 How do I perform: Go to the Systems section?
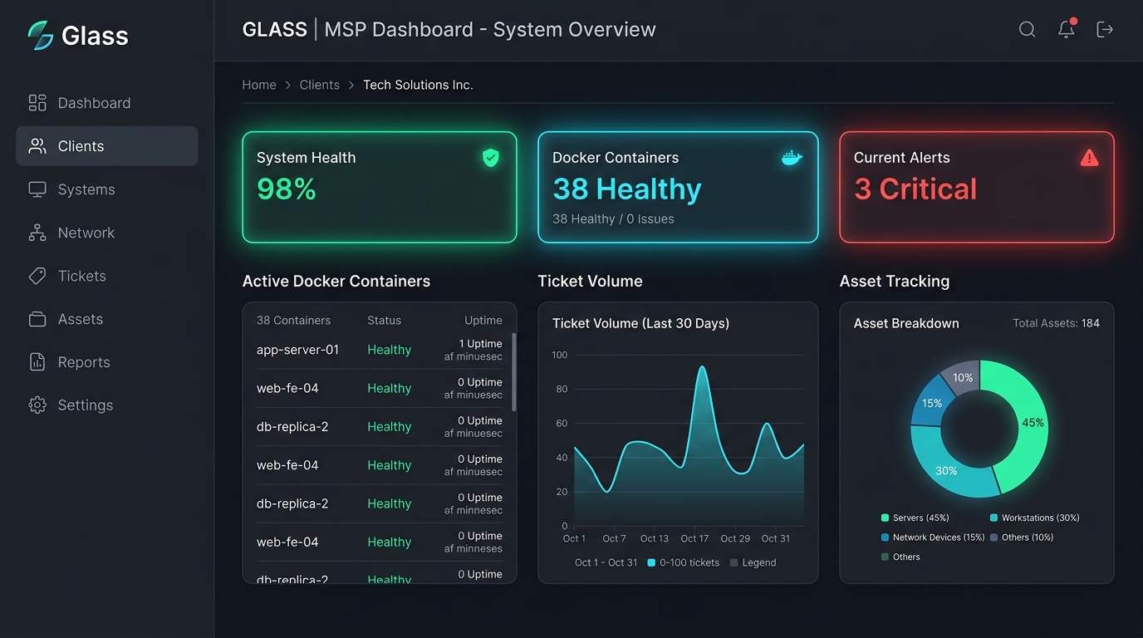(107, 189)
